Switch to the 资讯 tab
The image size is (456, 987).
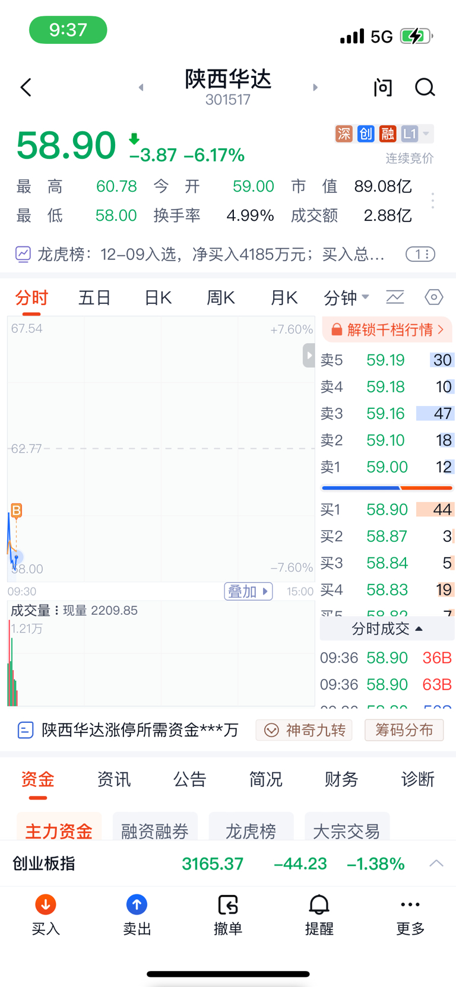pos(114,779)
